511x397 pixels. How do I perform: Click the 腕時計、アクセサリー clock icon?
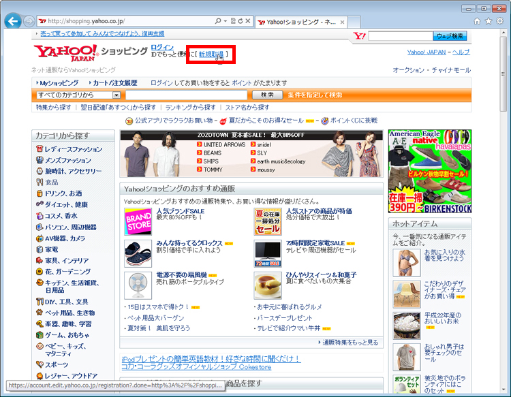point(40,171)
